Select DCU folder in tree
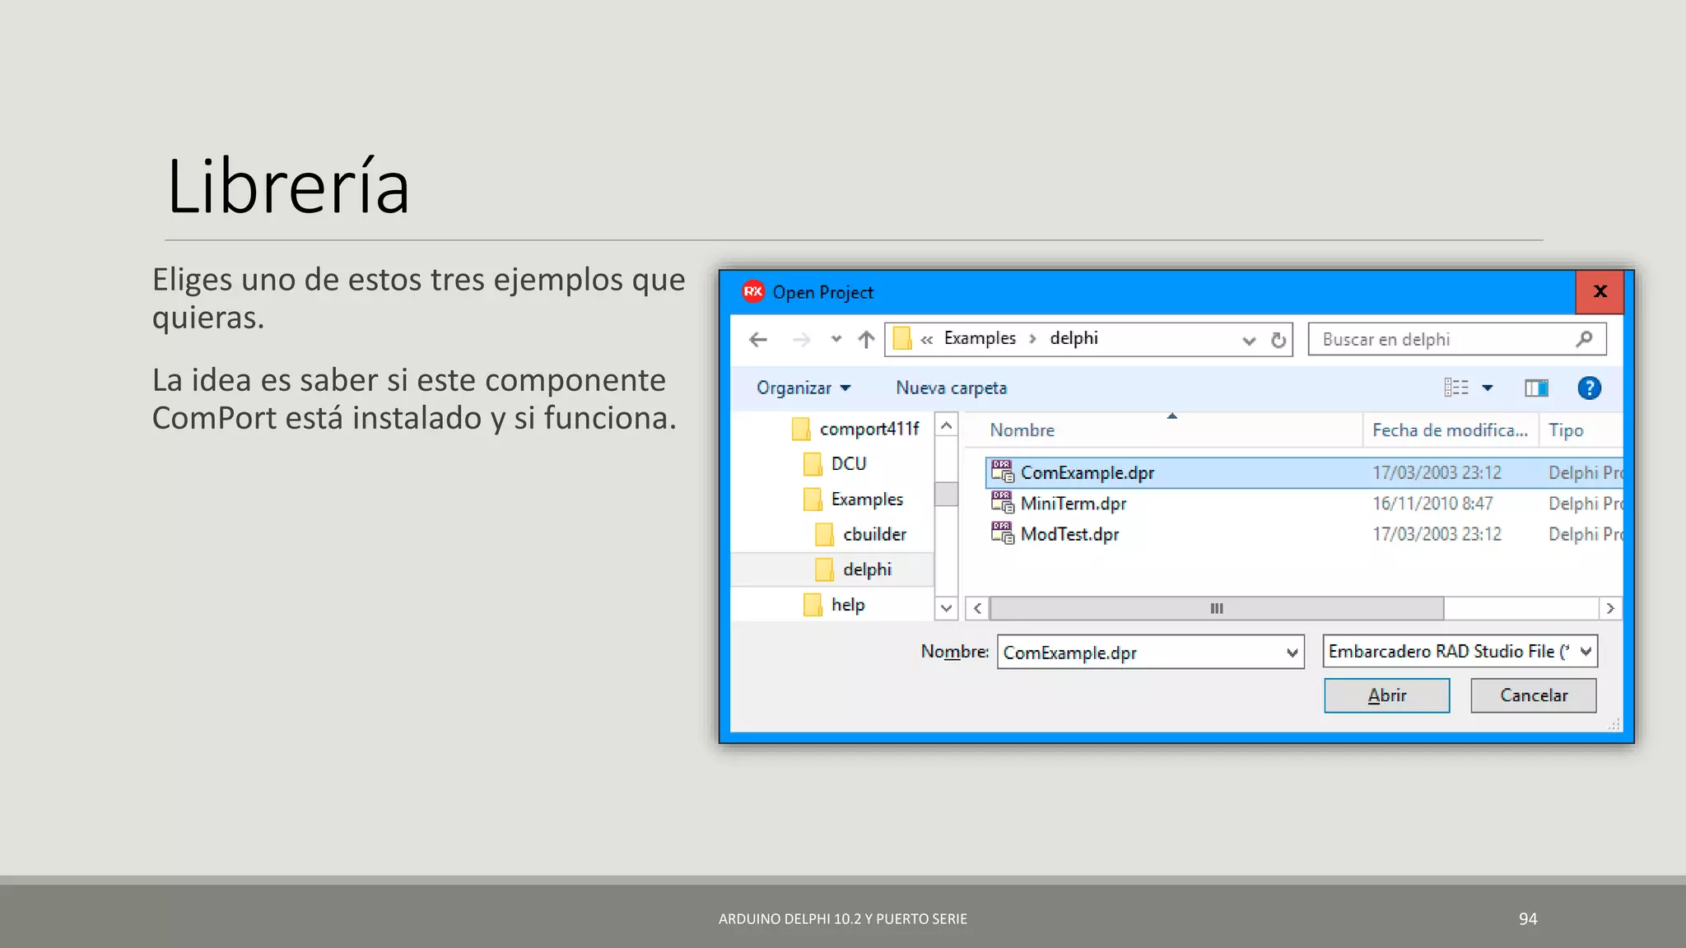The height and width of the screenshot is (948, 1686). coord(834,464)
